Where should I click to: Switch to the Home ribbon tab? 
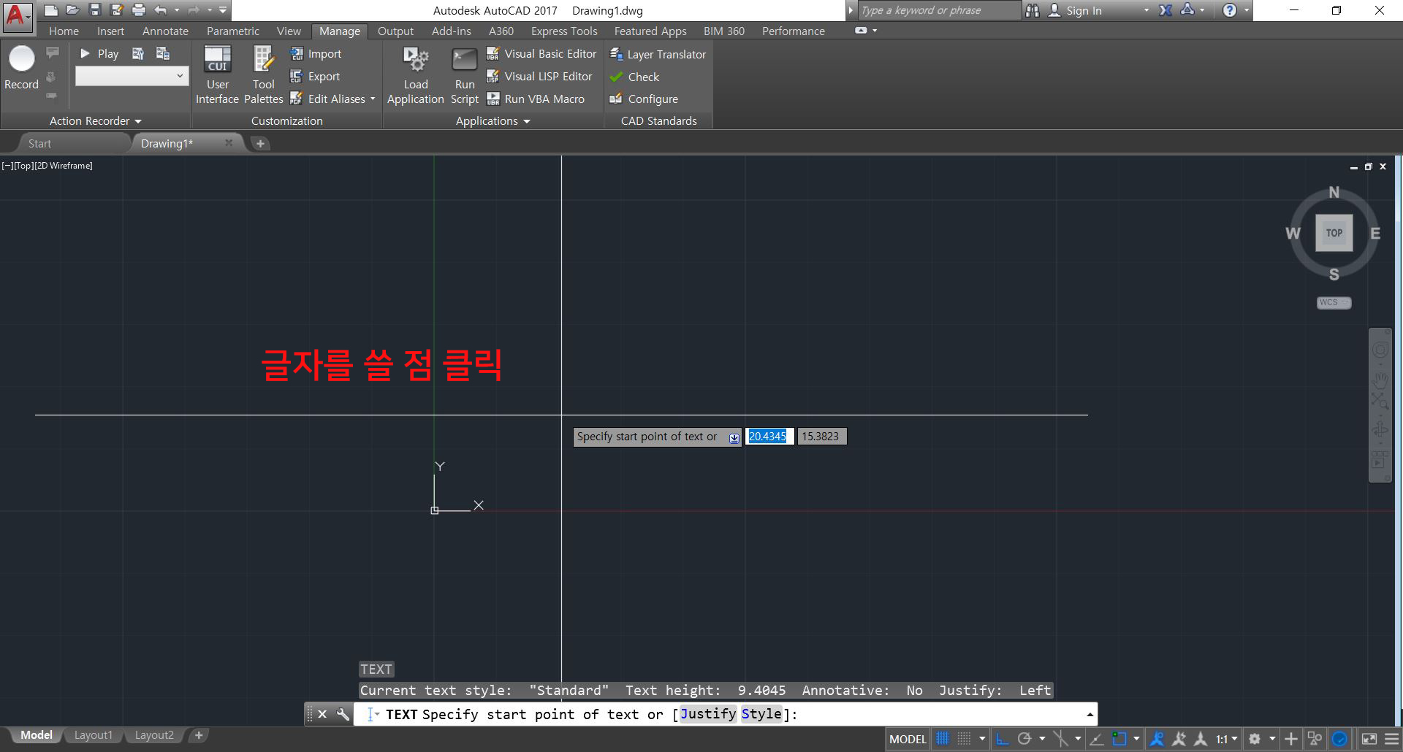click(64, 31)
